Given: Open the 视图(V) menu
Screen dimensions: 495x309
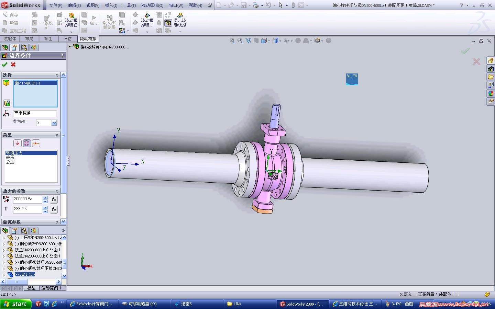Looking at the screenshot, I should [93, 5].
